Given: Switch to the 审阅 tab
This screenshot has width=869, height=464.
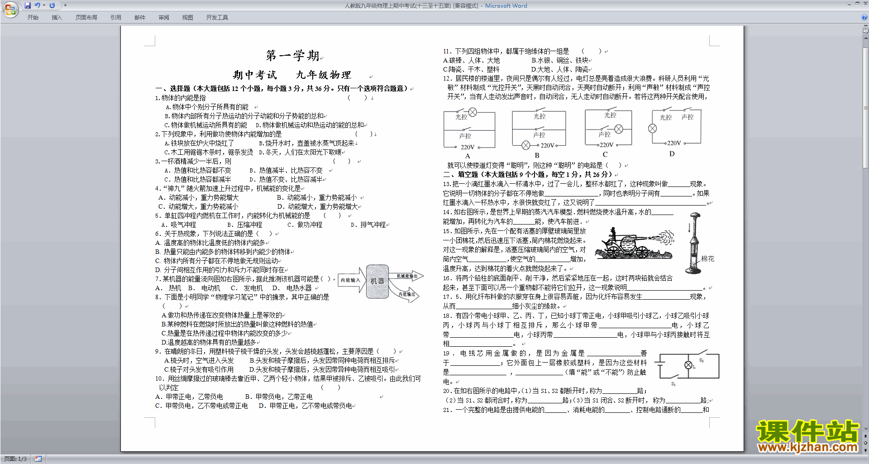Looking at the screenshot, I should tap(164, 17).
